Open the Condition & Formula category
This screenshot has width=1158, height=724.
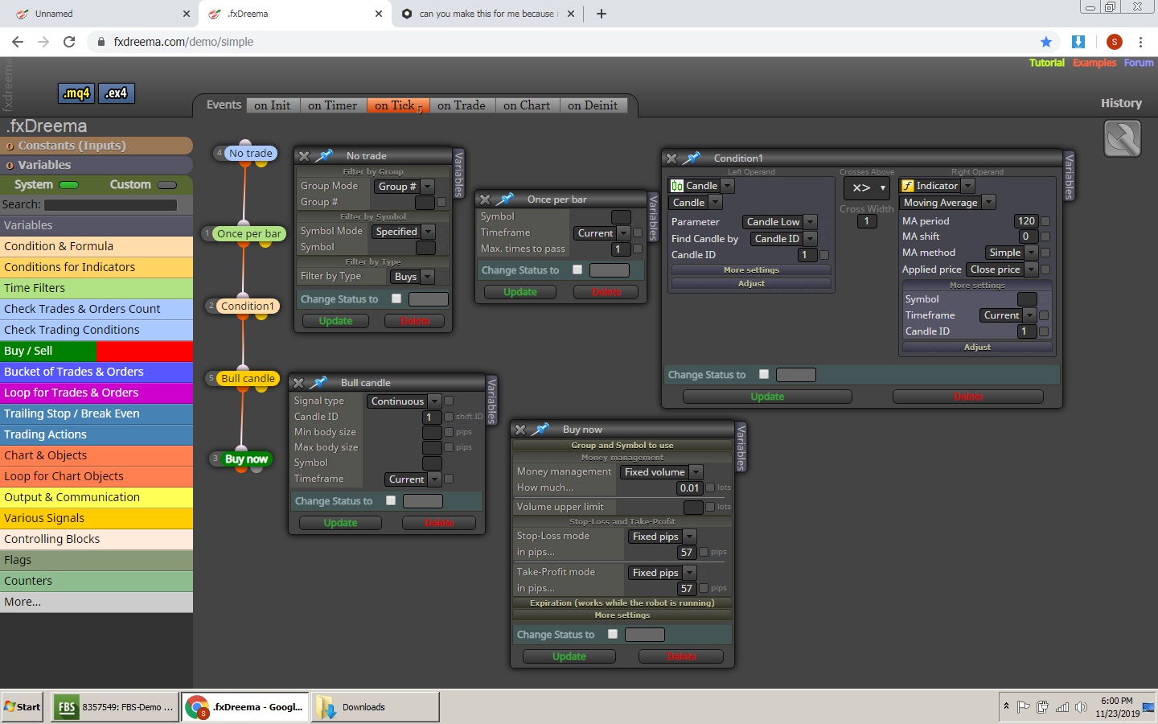click(x=96, y=246)
